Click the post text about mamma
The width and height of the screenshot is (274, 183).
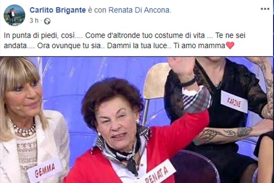click(x=125, y=40)
